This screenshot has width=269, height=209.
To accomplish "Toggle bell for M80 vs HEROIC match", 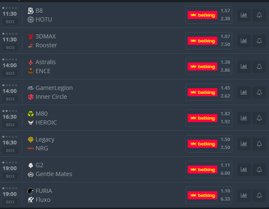I will coord(259,118).
